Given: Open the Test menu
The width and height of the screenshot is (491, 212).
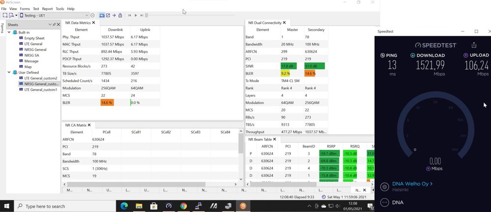Looking at the screenshot, I should pos(36,9).
